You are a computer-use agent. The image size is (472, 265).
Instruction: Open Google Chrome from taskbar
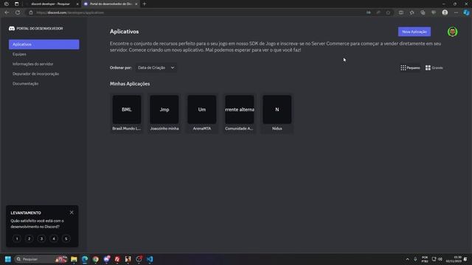96,259
